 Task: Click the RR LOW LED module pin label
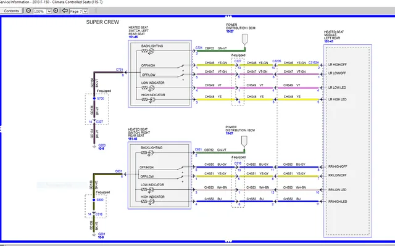click(x=338, y=190)
